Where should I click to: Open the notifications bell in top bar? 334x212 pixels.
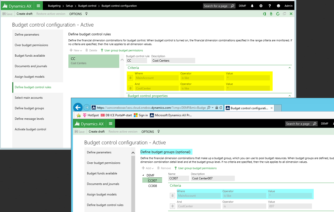point(252,6)
